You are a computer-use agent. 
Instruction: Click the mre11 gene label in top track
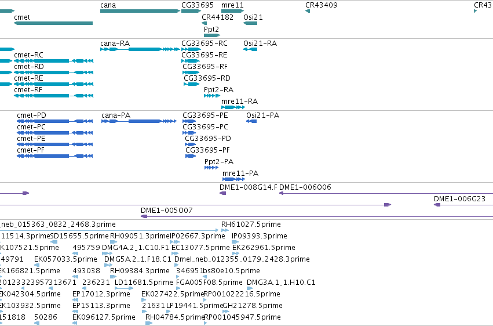tap(232, 5)
